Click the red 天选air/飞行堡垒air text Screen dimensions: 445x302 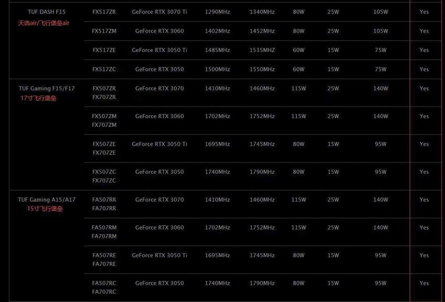[44, 23]
